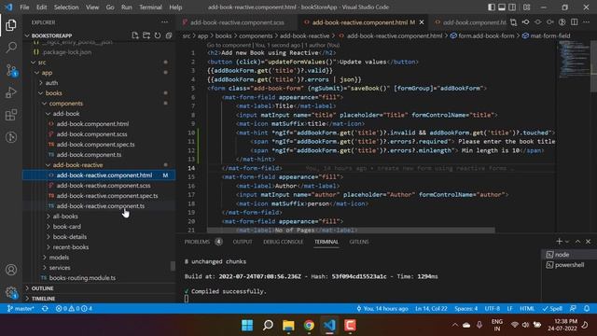Viewport: 597px width, 336px height.
Task: Switch to DEBUG CONSOLE panel tab
Action: click(283, 242)
